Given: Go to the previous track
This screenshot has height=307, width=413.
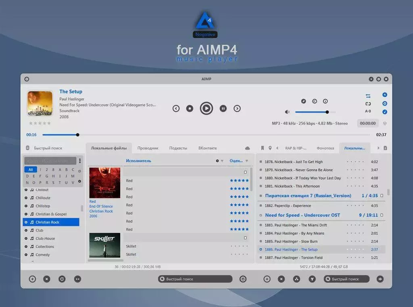Looking at the screenshot, I should coord(176,109).
